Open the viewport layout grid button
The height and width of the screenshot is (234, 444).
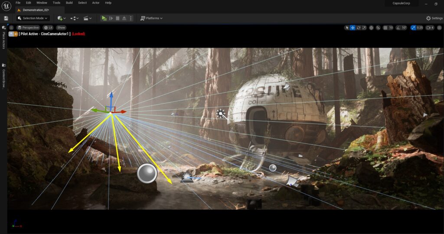click(440, 28)
